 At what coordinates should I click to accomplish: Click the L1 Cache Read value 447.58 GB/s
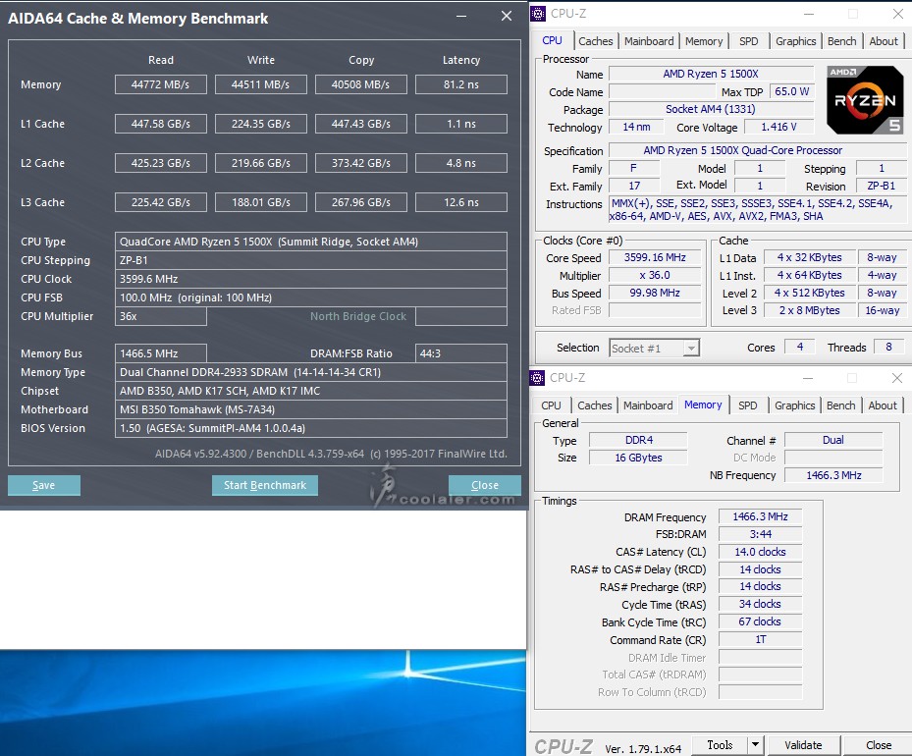161,124
